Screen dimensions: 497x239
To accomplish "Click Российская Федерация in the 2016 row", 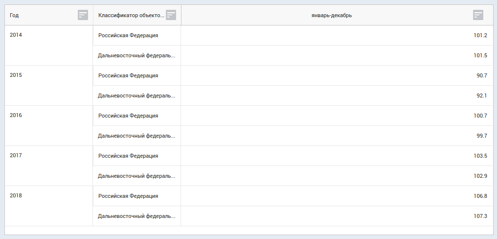I will pyautogui.click(x=128, y=116).
